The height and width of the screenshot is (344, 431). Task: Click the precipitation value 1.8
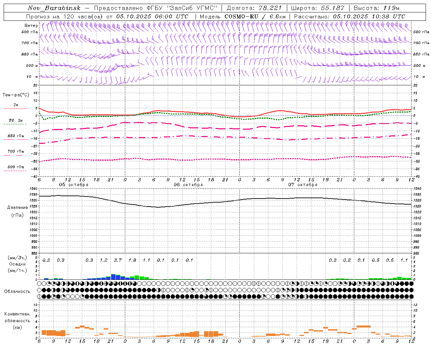pyautogui.click(x=132, y=260)
